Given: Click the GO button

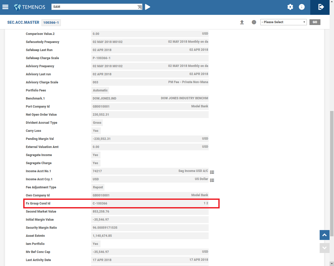Looking at the screenshot, I should pos(315,22).
